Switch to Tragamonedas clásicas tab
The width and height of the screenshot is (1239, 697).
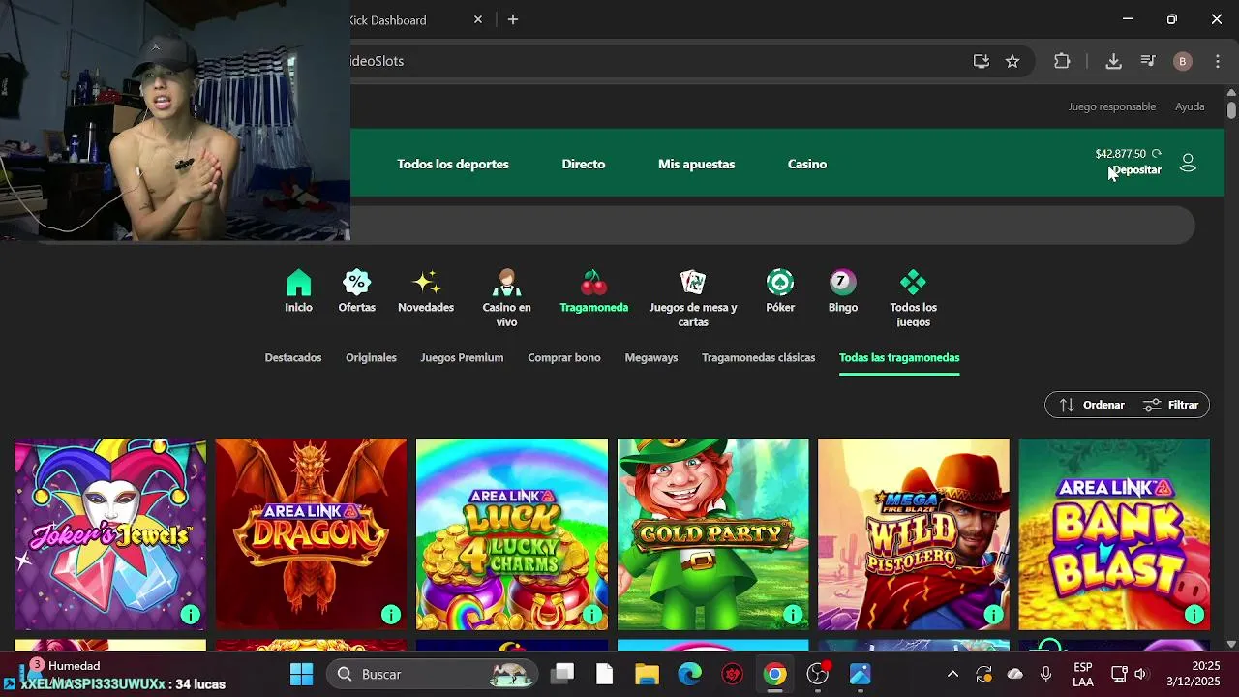759,357
